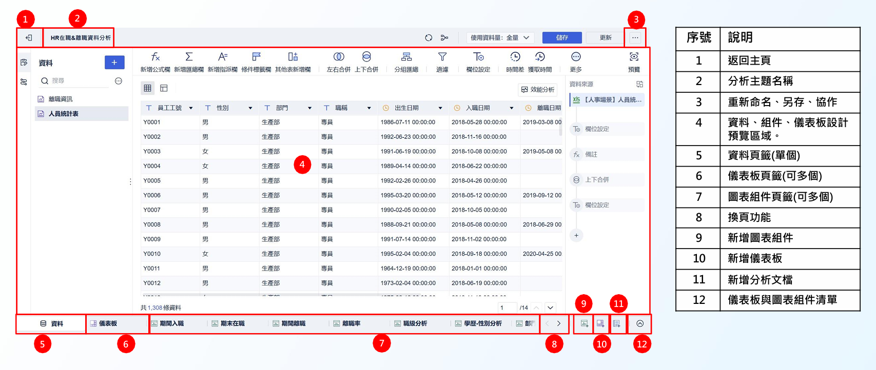The width and height of the screenshot is (876, 370).
Task: Click the blue 儲存 save button
Action: pos(562,38)
